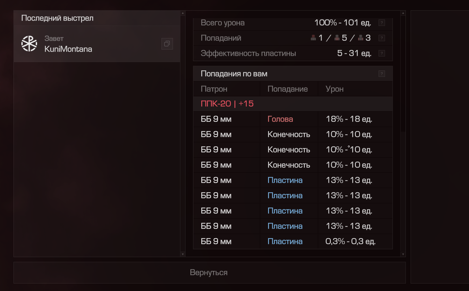Click the help icon next to Всего урона

point(381,23)
